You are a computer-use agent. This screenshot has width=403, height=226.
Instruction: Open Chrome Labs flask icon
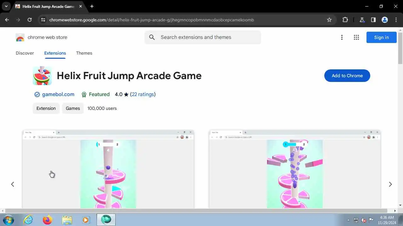(362, 20)
